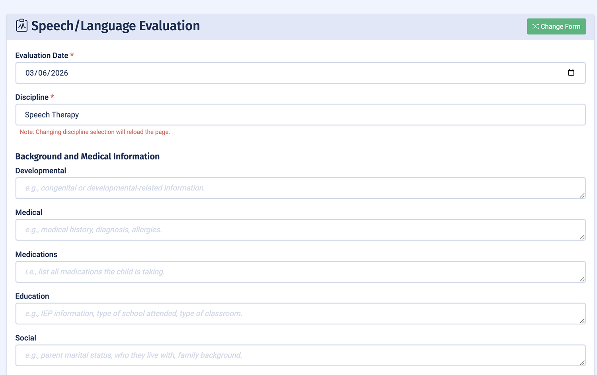This screenshot has height=375, width=597.
Task: Click the resize handle on the Medical textarea
Action: point(582,238)
